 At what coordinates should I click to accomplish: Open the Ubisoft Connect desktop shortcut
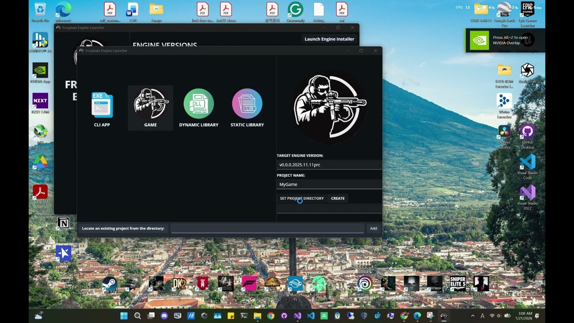tap(365, 286)
